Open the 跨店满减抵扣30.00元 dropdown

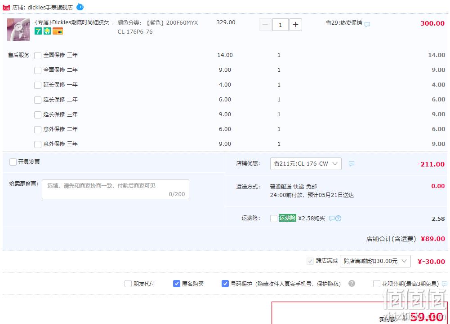[x=375, y=261]
